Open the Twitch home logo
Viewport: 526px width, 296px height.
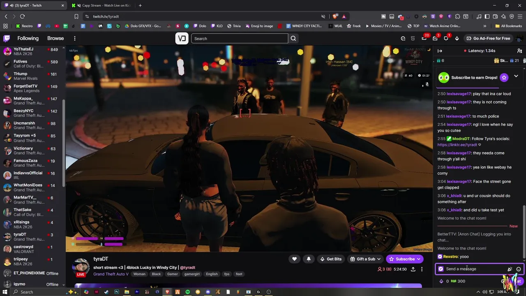click(x=7, y=38)
